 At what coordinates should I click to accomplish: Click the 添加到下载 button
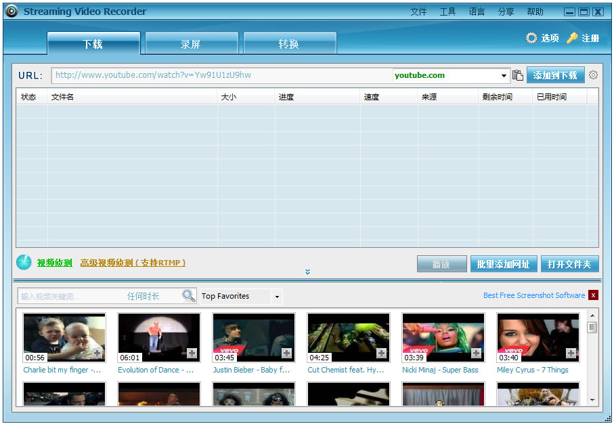[x=555, y=75]
